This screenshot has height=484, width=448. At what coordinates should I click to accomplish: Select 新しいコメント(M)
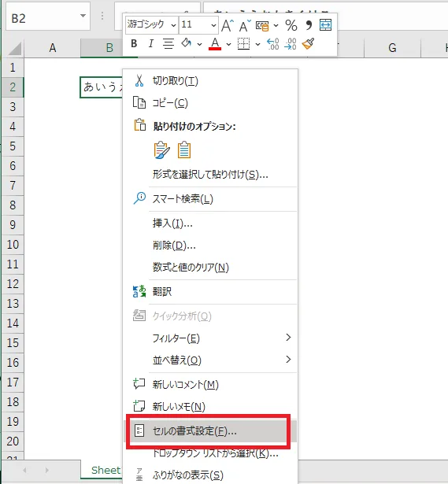coord(210,384)
